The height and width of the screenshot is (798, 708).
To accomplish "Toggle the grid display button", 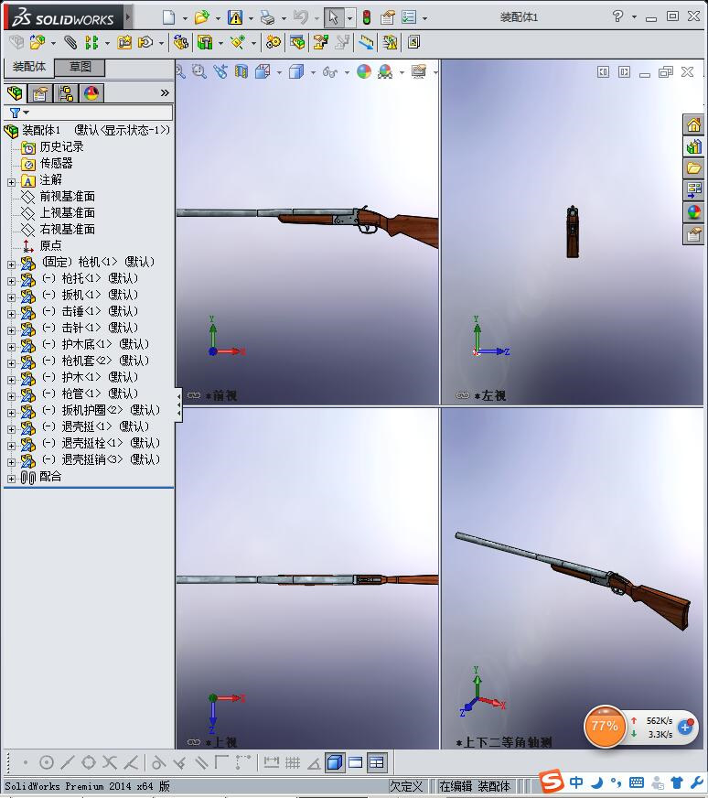I will click(293, 762).
